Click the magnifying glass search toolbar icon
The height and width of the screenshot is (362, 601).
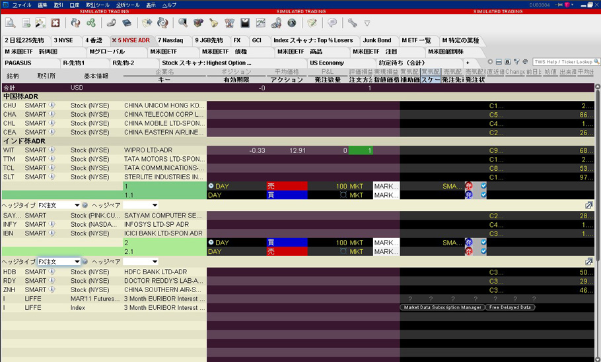[x=183, y=23]
